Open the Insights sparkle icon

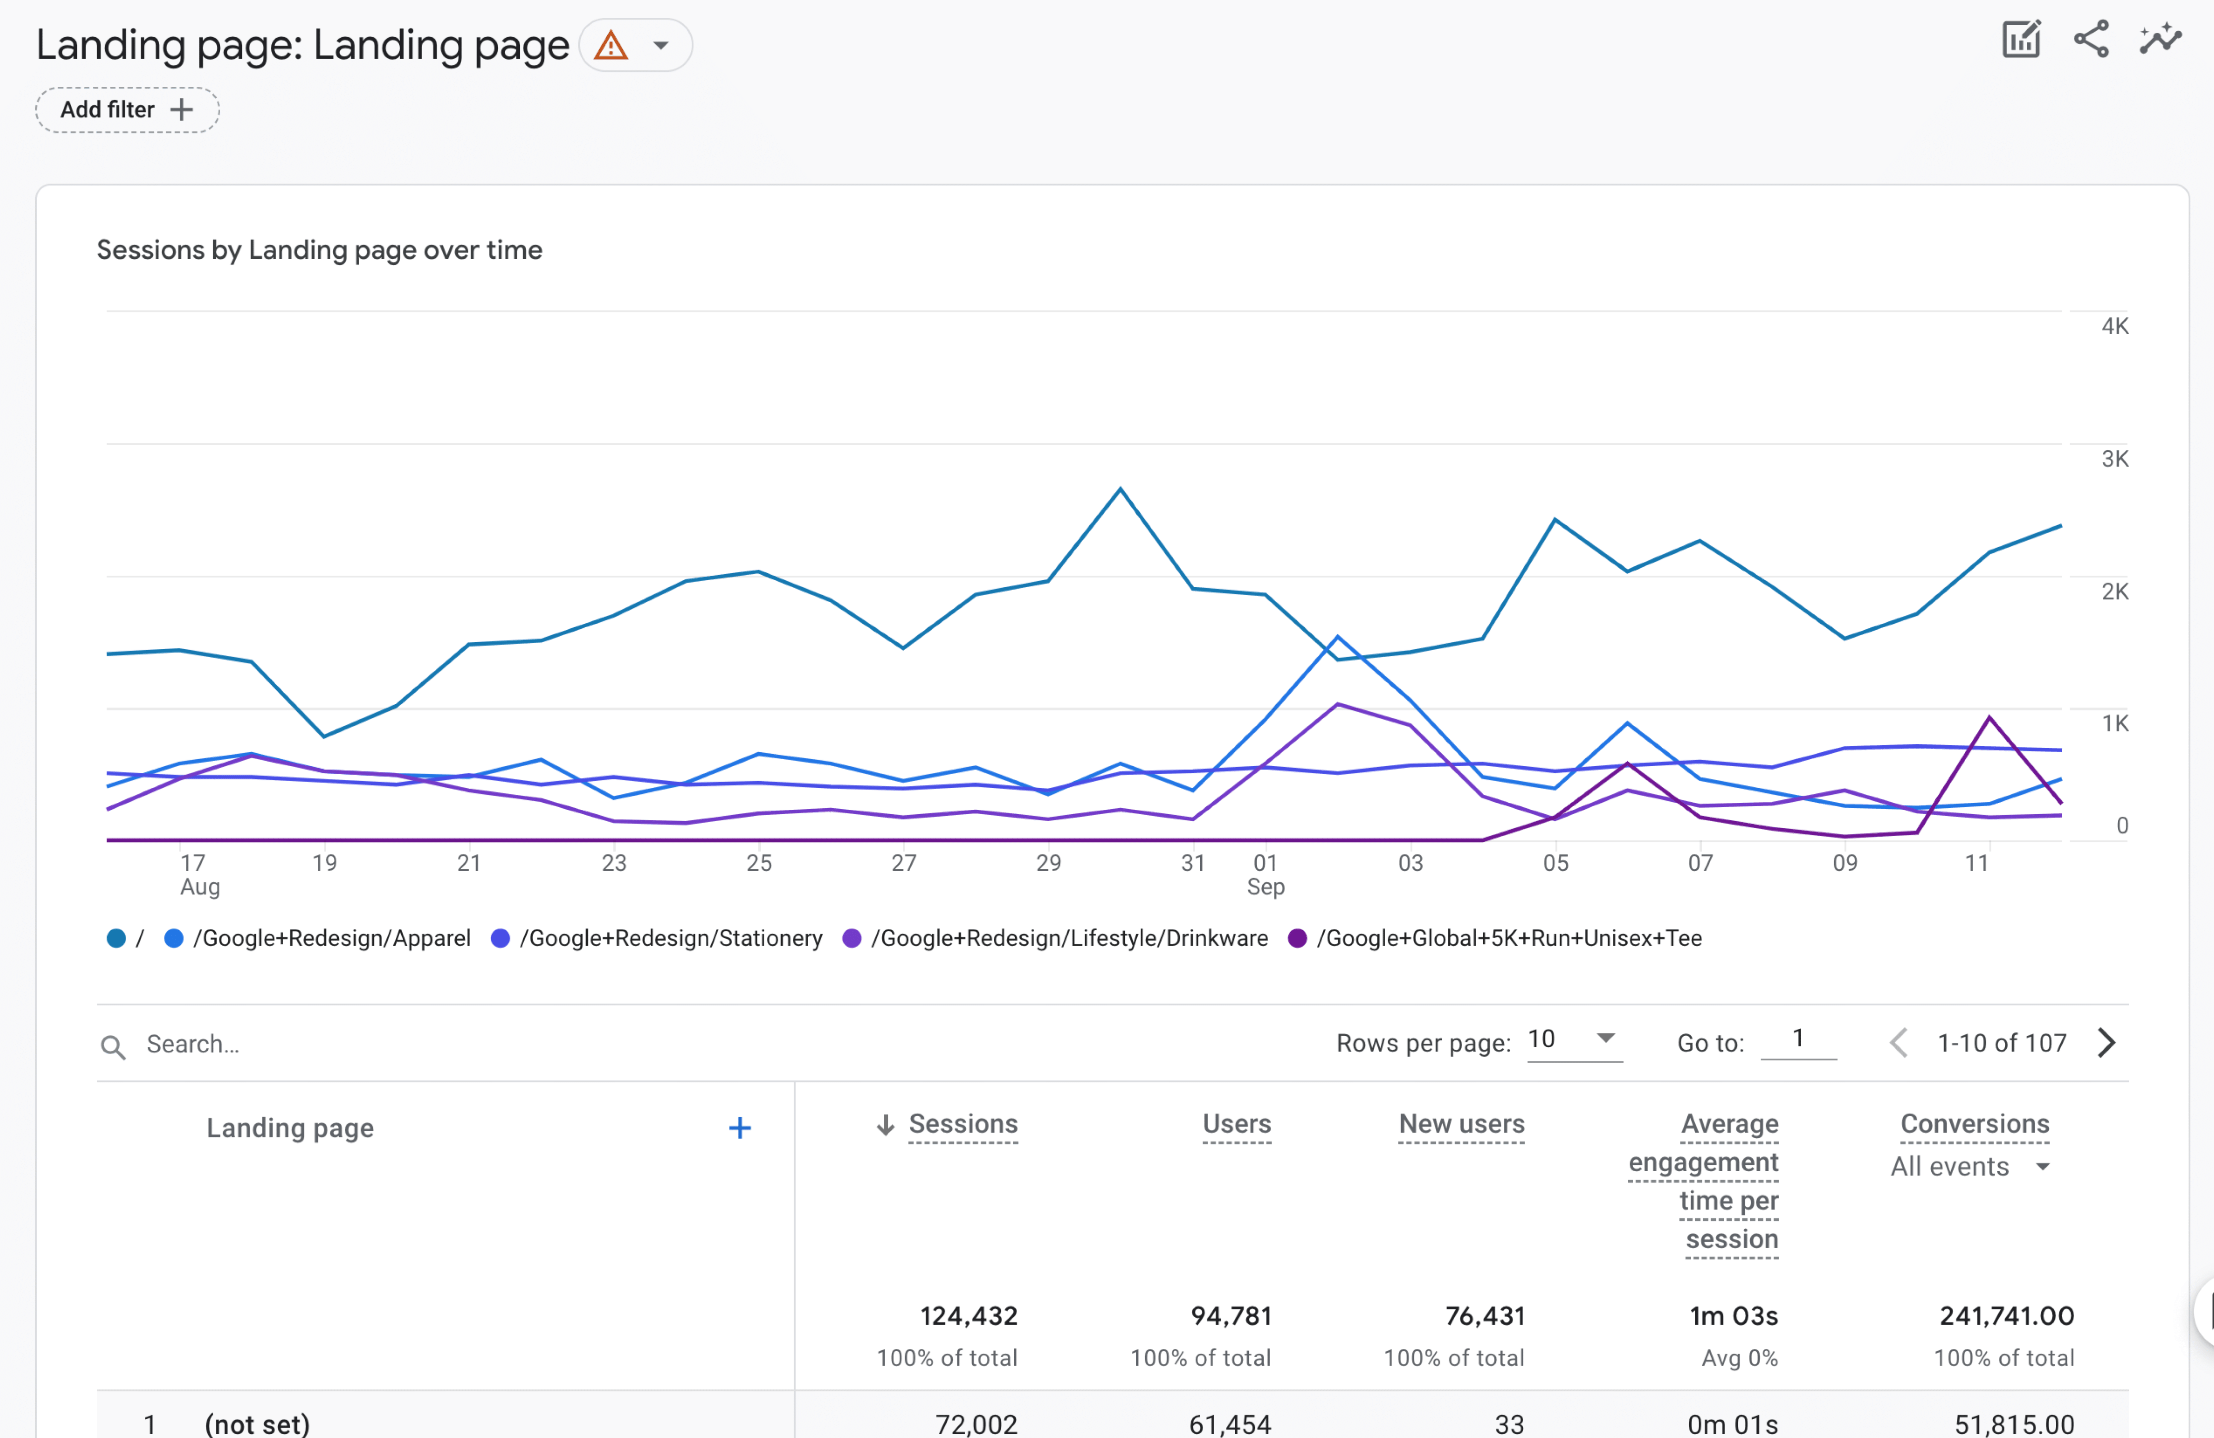pos(2160,39)
